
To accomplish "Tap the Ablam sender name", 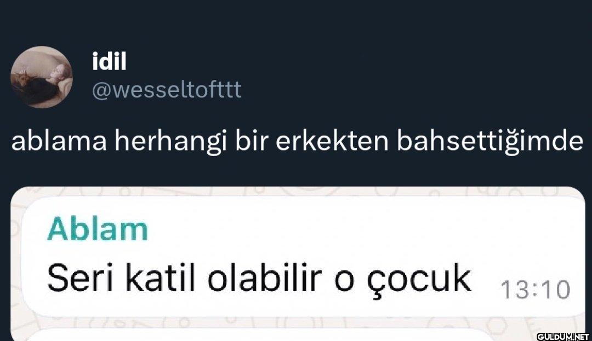I will 98,229.
